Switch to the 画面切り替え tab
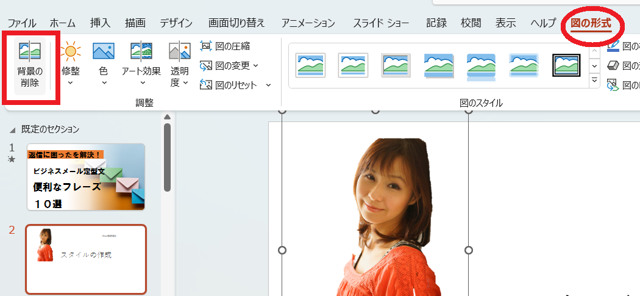640x296 pixels. (236, 23)
